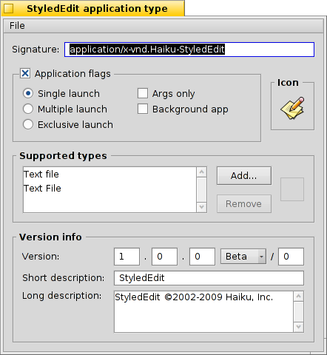The image size is (327, 355).
Task: Open the File menu
Action: click(x=17, y=26)
